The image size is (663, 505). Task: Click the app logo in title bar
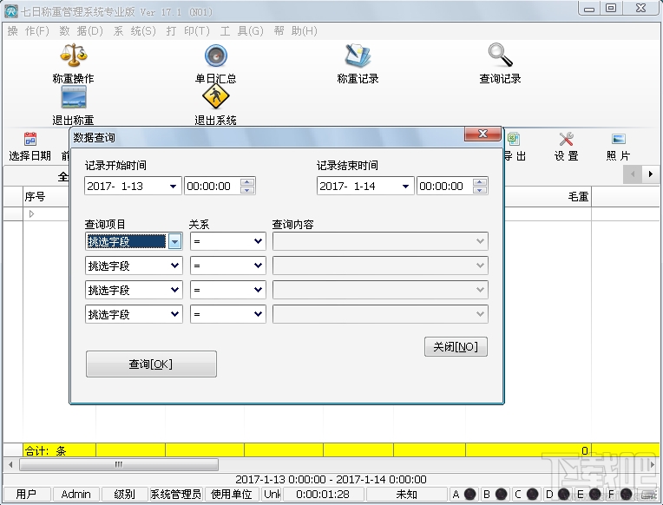11,11
